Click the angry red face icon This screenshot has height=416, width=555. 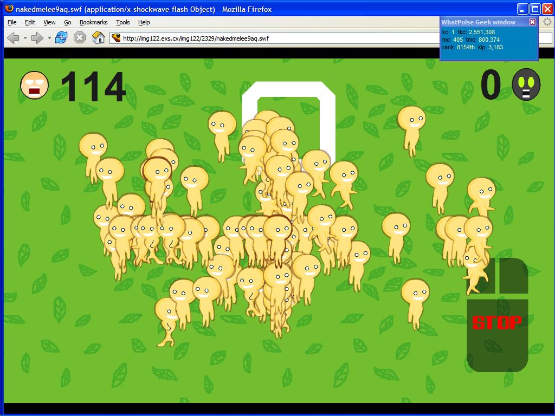pos(34,85)
